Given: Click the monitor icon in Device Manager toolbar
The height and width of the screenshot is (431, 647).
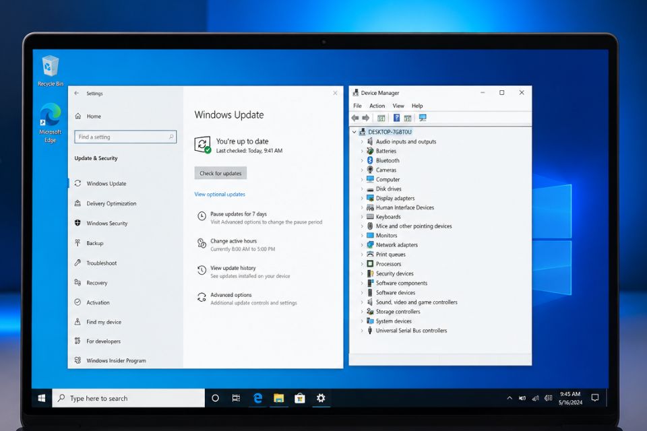Looking at the screenshot, I should point(423,118).
